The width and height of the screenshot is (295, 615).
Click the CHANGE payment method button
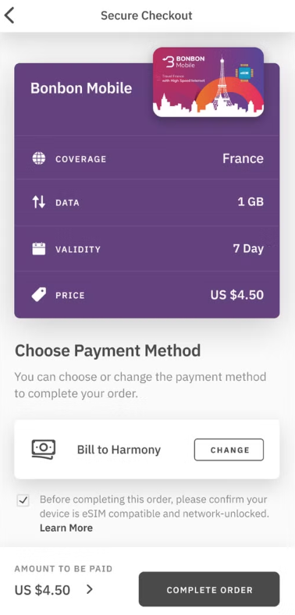pos(229,450)
